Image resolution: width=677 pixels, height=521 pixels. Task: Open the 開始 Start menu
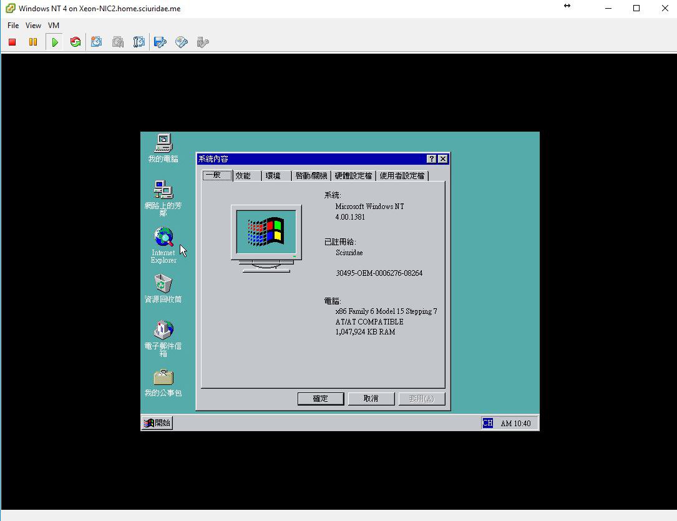tap(157, 423)
